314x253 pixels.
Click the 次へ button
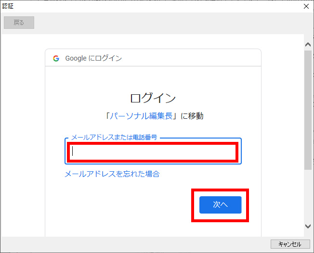coord(220,205)
